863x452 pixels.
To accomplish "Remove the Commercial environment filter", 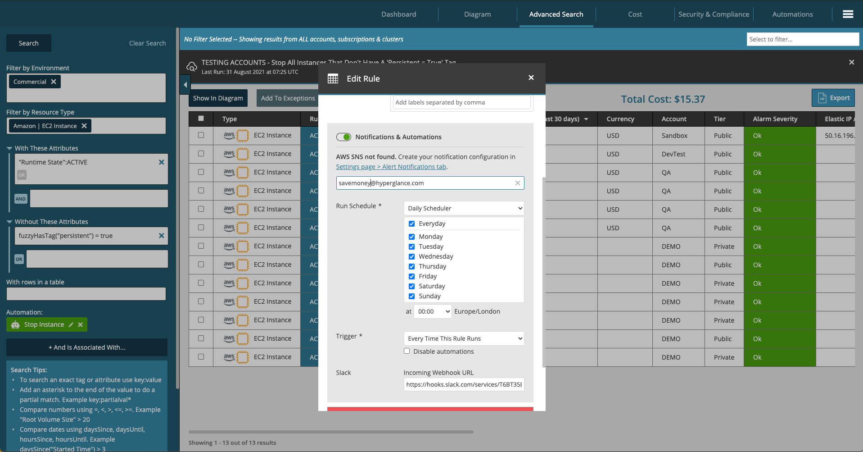I will (x=54, y=82).
